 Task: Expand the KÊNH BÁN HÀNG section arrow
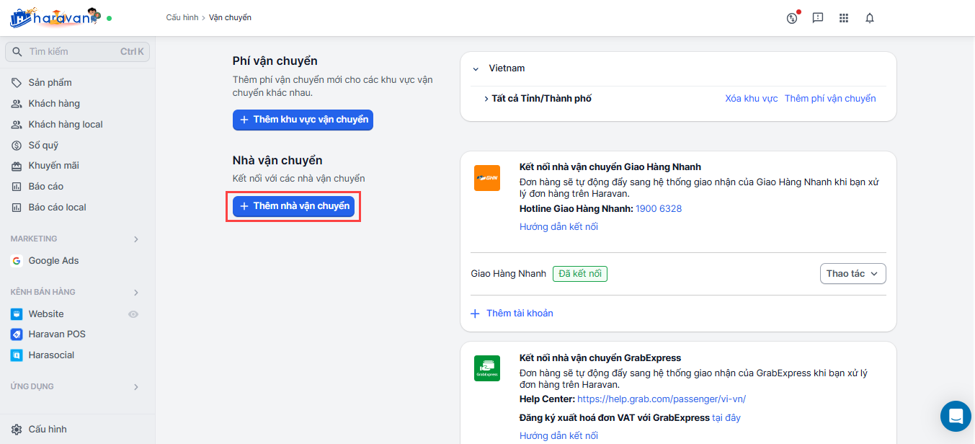point(136,293)
